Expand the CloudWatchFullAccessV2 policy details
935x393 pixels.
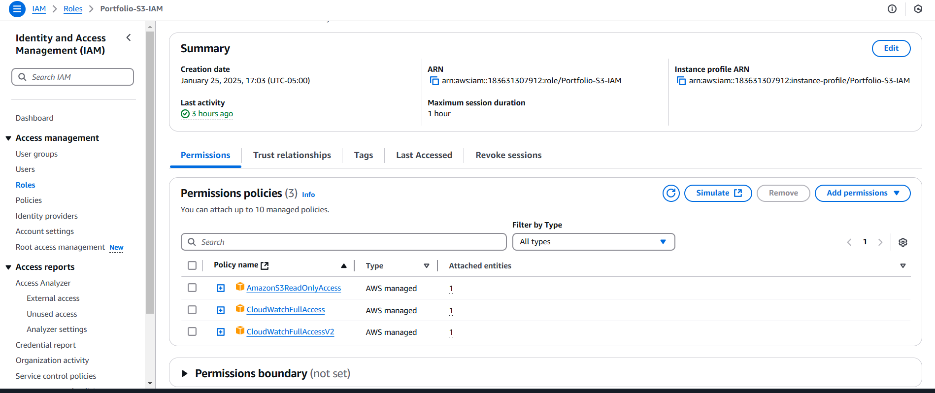221,332
